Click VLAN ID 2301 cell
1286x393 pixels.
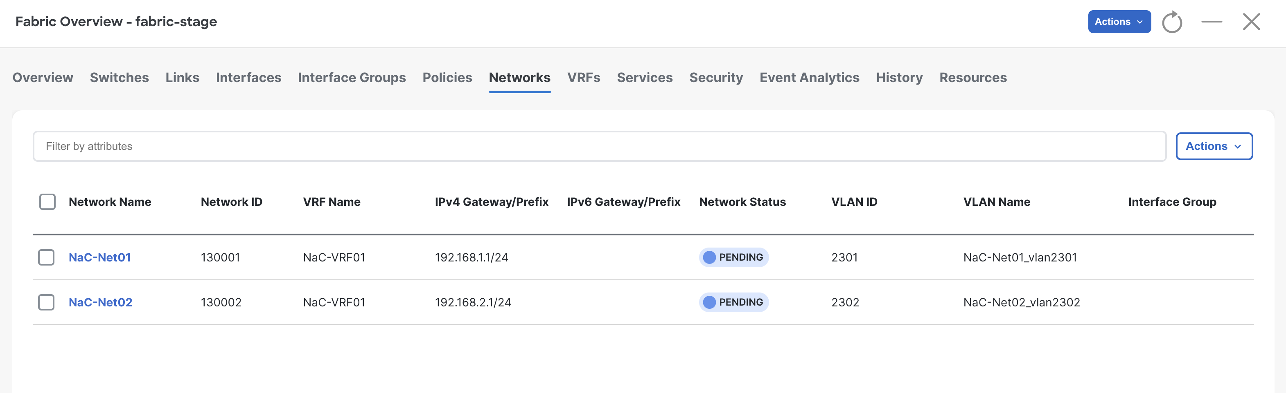tap(844, 257)
